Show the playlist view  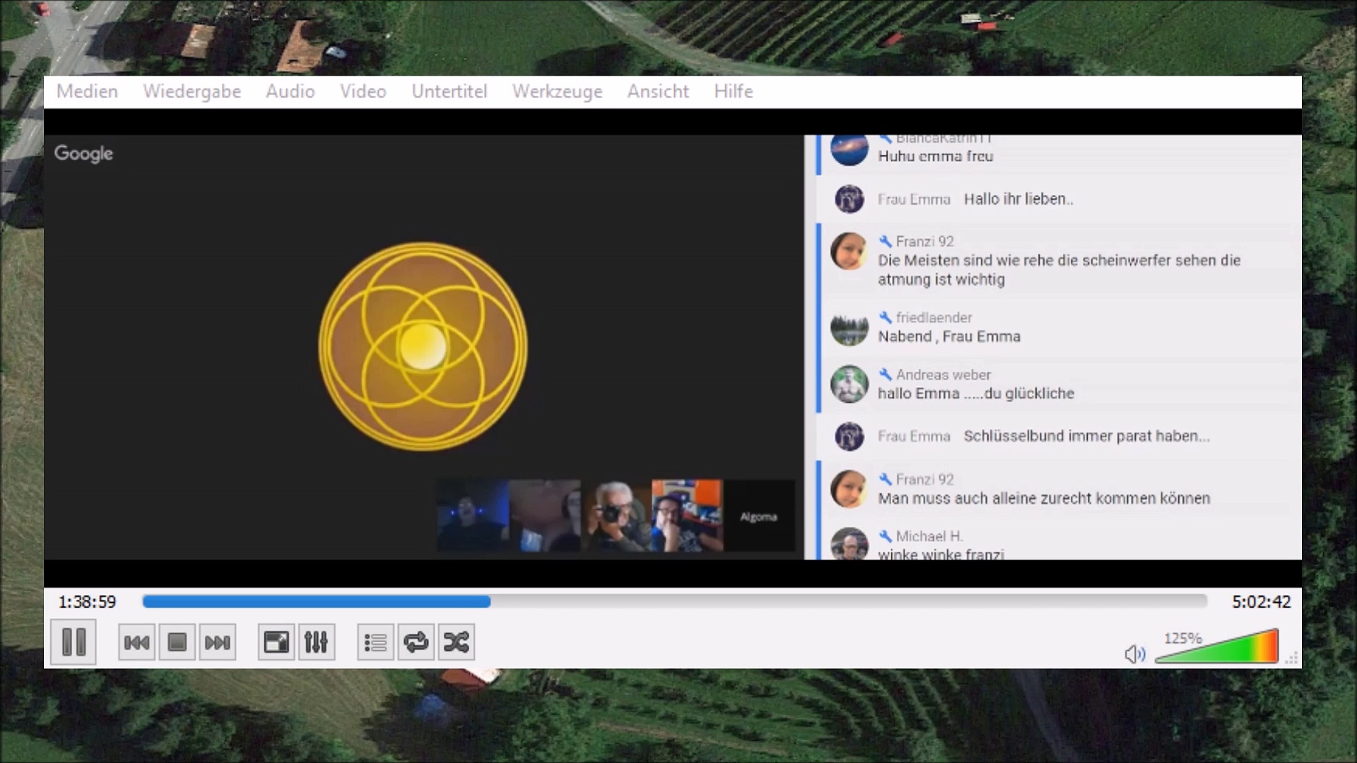(x=375, y=642)
